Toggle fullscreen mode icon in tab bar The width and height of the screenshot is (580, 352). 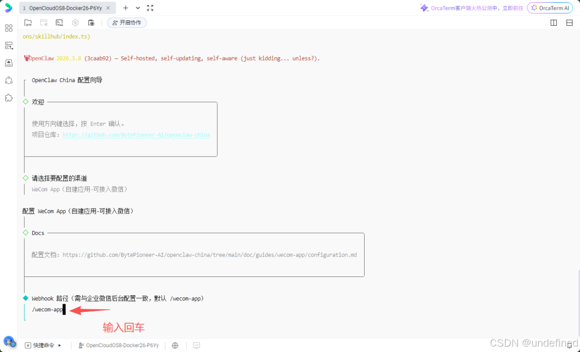coord(150,8)
